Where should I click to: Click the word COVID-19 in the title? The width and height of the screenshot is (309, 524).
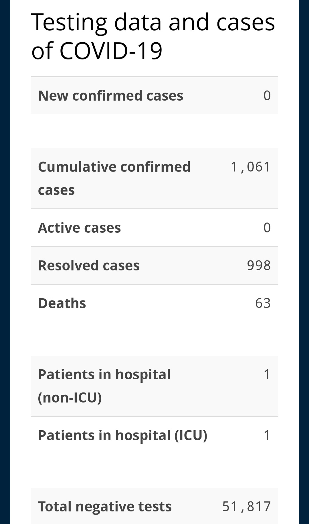pyautogui.click(x=111, y=51)
